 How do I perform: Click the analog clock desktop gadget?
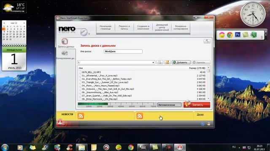tap(253, 14)
